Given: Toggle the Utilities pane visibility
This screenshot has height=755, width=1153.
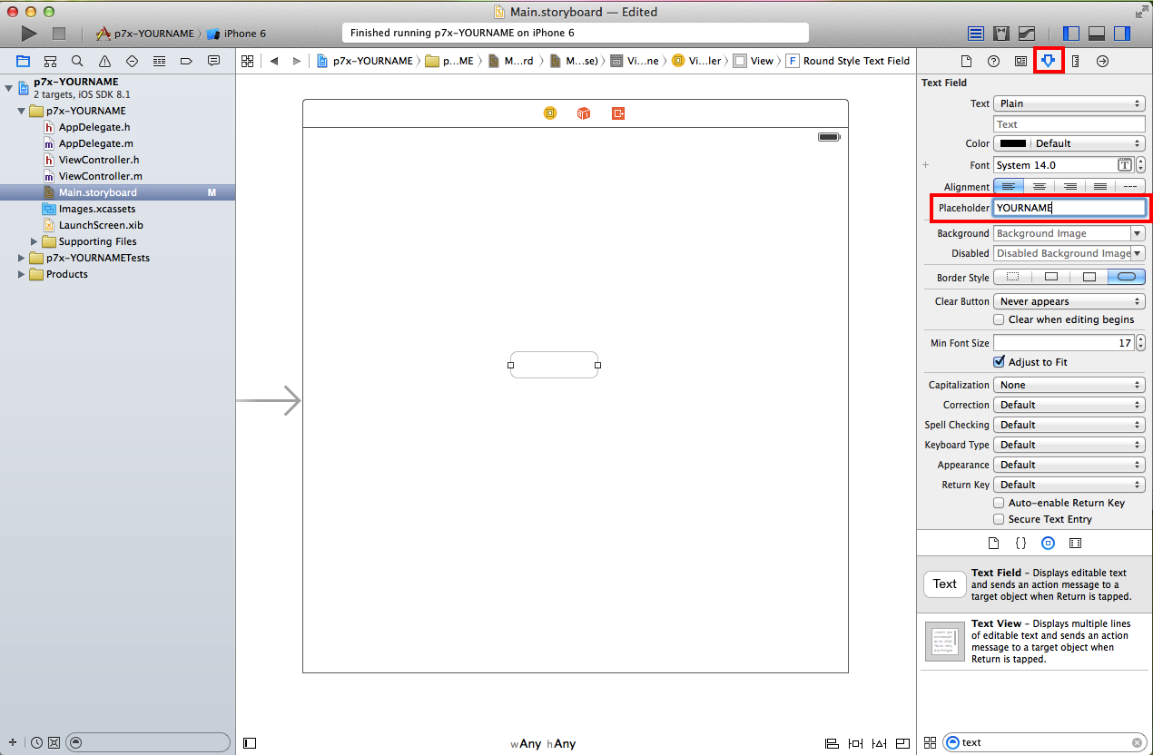Looking at the screenshot, I should (x=1122, y=34).
